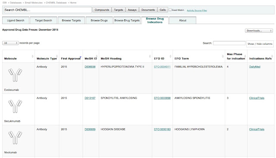Open the Downloads dropdown
Viewport: 276px width, 158px height.
pyautogui.click(x=259, y=31)
